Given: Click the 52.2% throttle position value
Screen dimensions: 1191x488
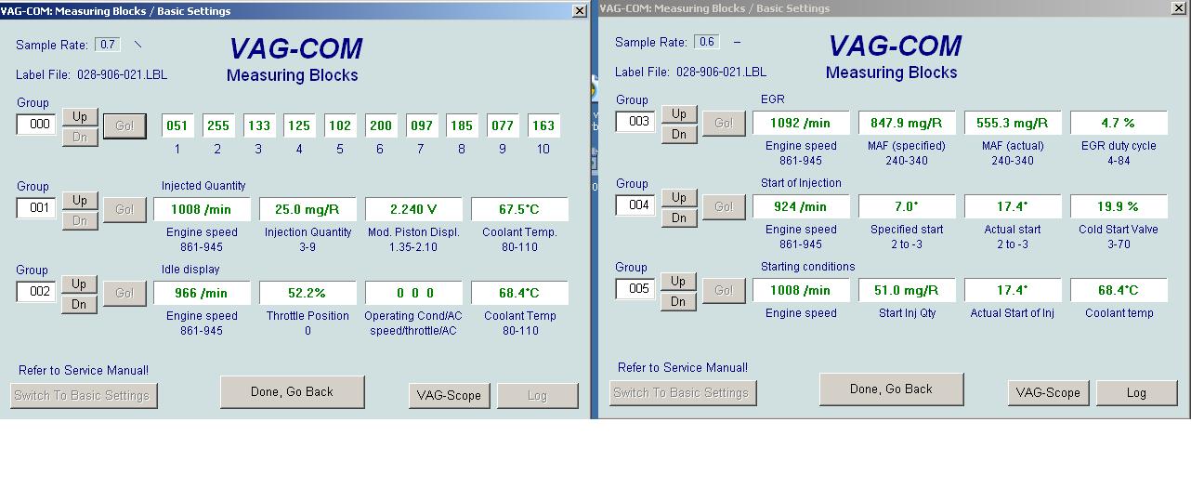Looking at the screenshot, I should pos(308,293).
